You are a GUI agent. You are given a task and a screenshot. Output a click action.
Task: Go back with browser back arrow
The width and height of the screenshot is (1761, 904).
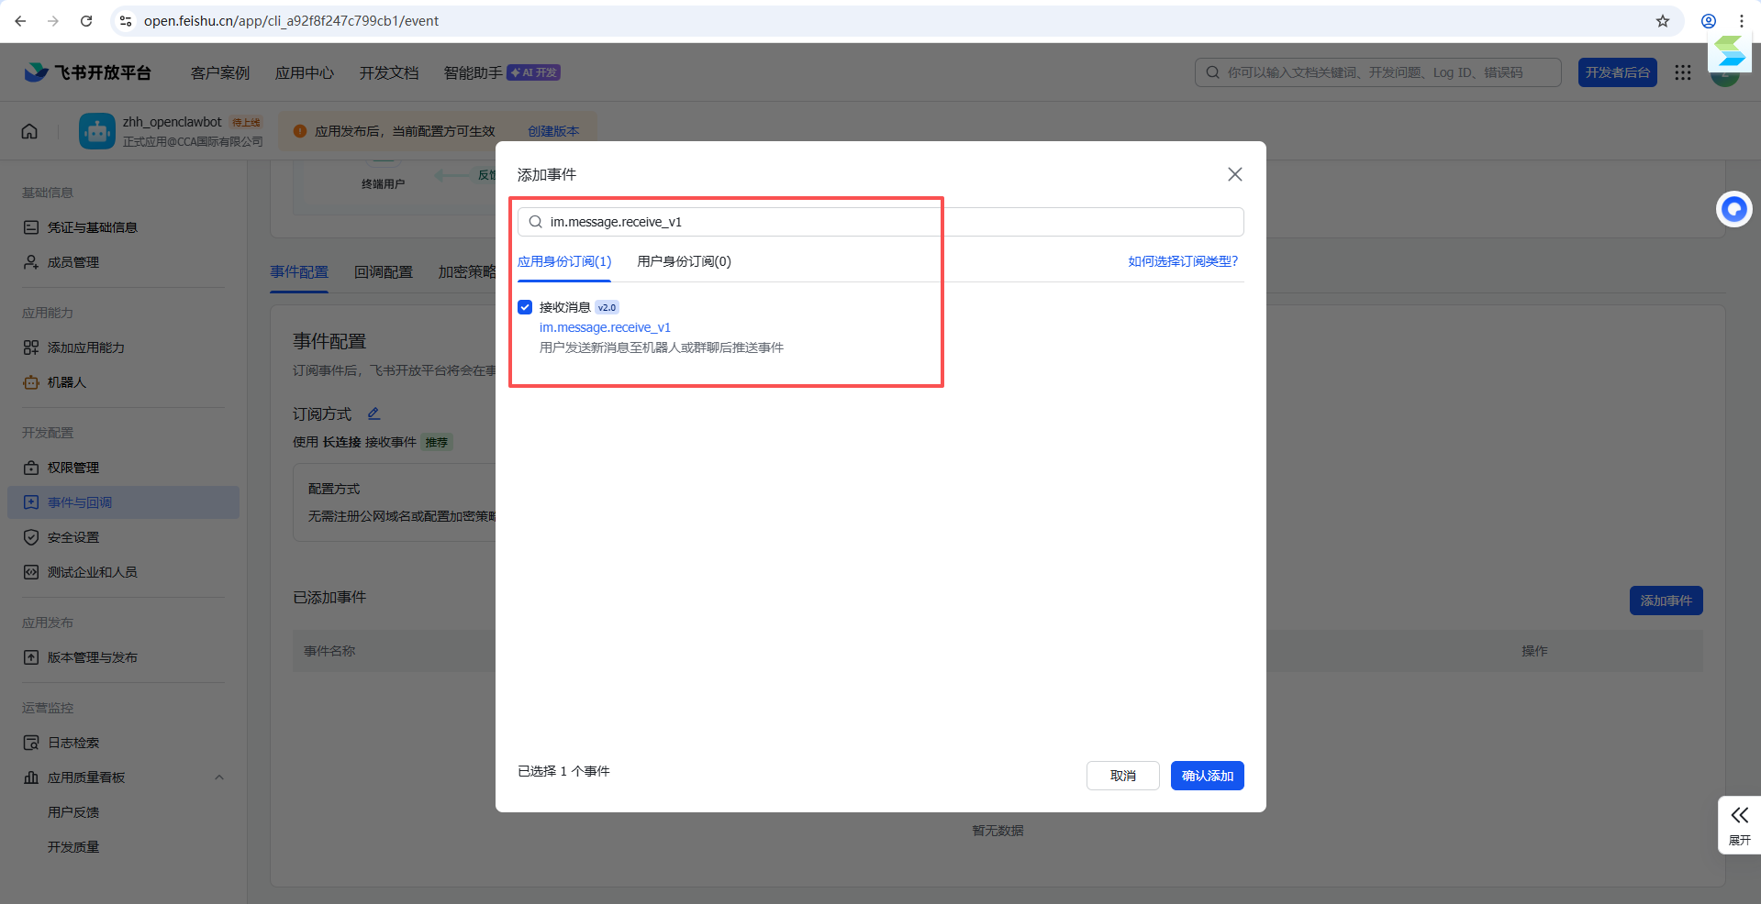(x=20, y=20)
